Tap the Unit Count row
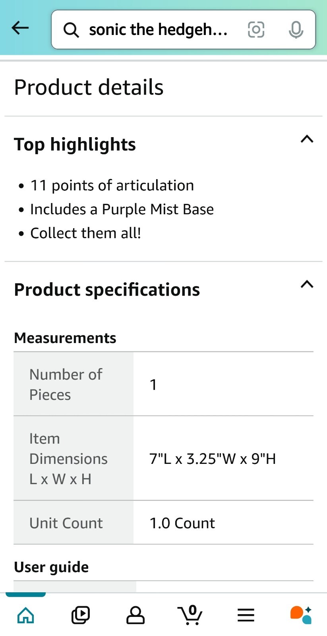The height and width of the screenshot is (636, 327). click(164, 523)
